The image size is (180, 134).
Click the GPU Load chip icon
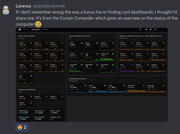(x=97, y=54)
